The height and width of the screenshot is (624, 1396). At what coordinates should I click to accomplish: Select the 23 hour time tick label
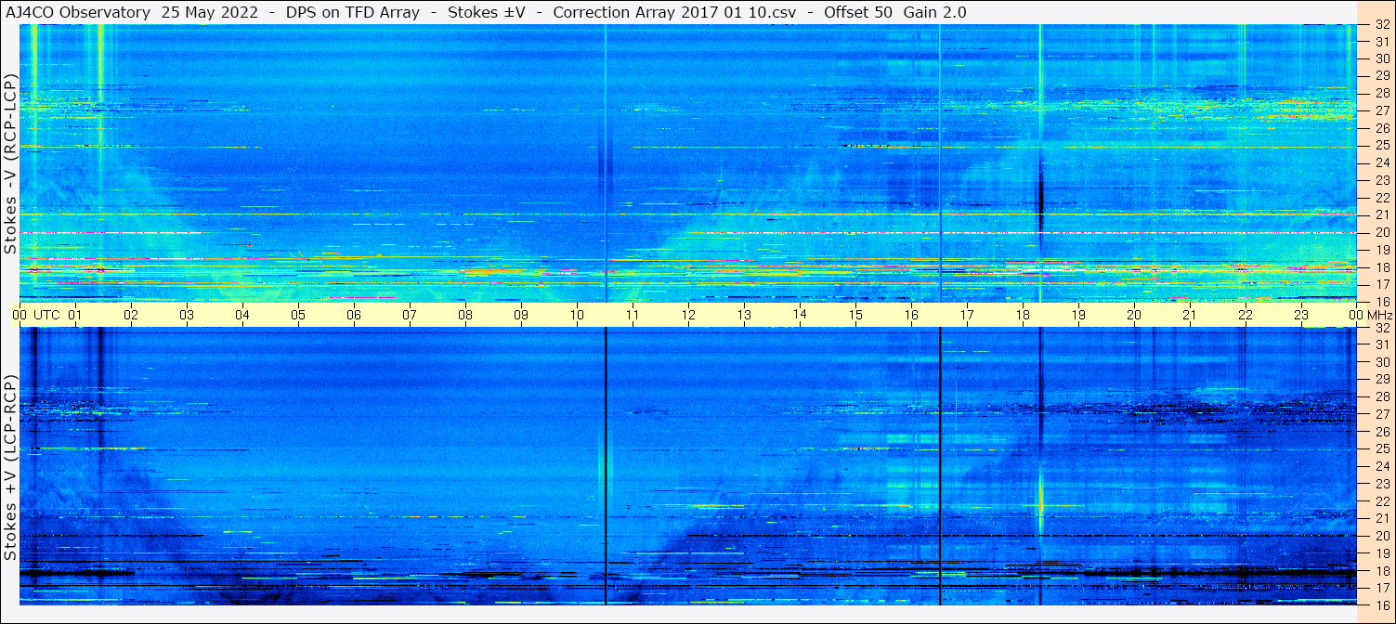(1301, 315)
